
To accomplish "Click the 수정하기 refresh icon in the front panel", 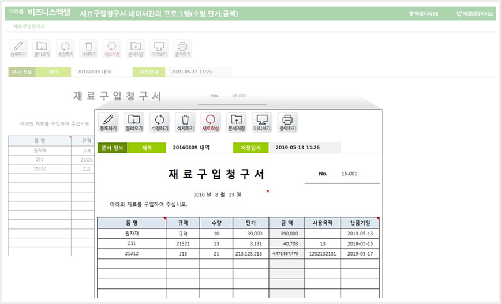I will pos(160,123).
